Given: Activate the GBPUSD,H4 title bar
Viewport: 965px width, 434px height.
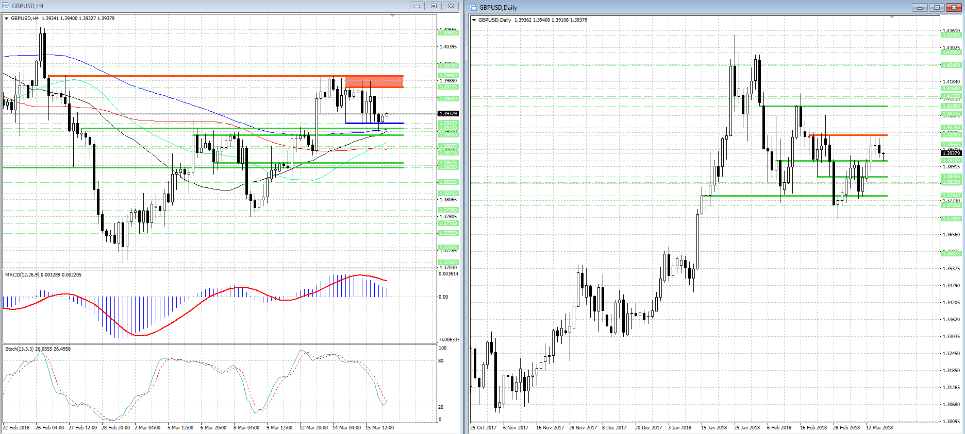Looking at the screenshot, I should (x=206, y=6).
